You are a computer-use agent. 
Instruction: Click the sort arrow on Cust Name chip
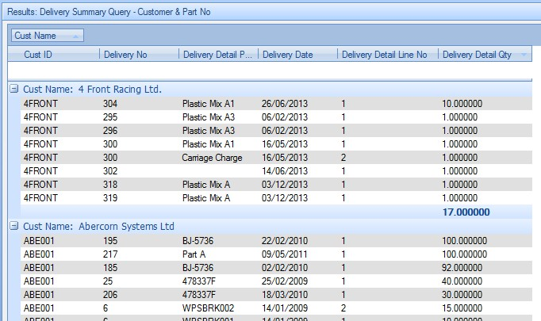pyautogui.click(x=75, y=36)
